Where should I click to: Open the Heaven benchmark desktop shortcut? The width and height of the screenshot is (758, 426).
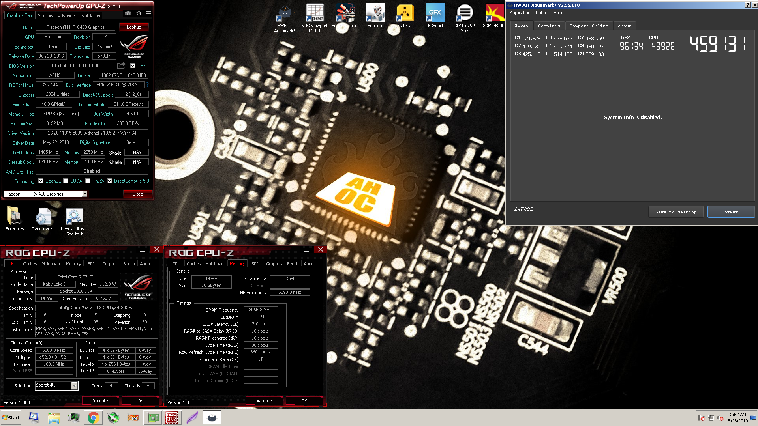pos(375,16)
